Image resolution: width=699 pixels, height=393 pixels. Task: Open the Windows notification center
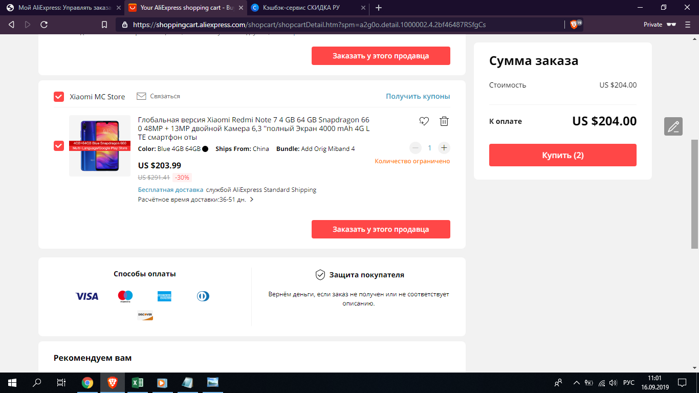682,382
